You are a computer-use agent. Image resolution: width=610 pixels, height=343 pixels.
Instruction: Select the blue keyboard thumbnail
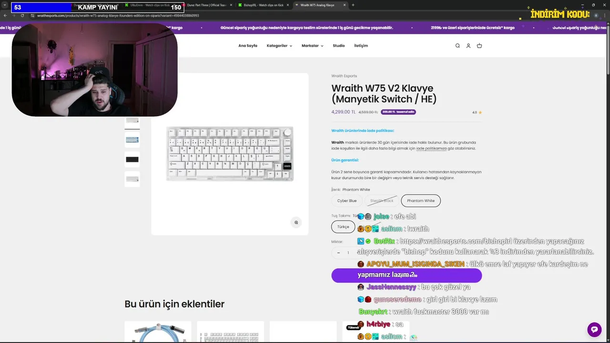(132, 140)
